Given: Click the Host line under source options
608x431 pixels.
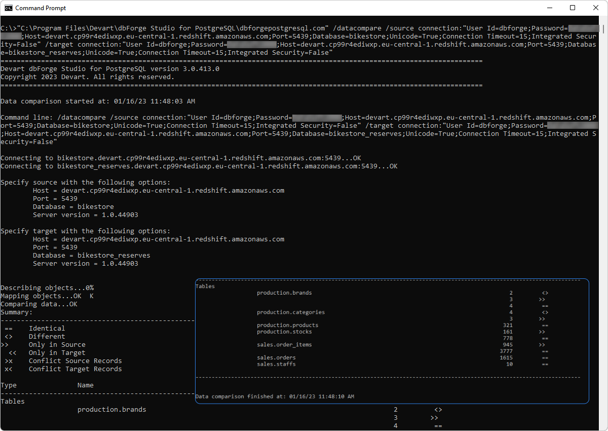Looking at the screenshot, I should (159, 191).
